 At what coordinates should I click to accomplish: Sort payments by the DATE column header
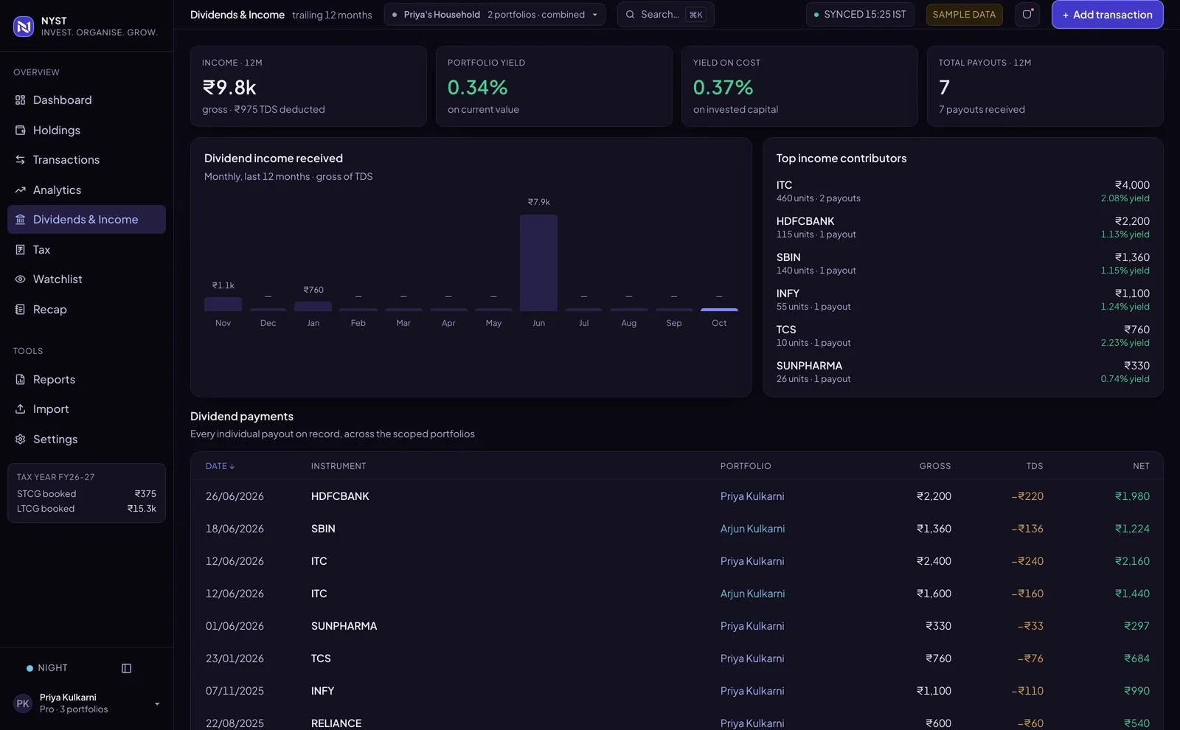(220, 466)
